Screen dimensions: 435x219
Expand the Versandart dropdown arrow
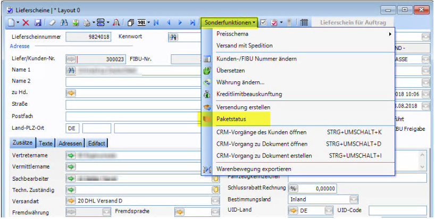click(x=215, y=201)
